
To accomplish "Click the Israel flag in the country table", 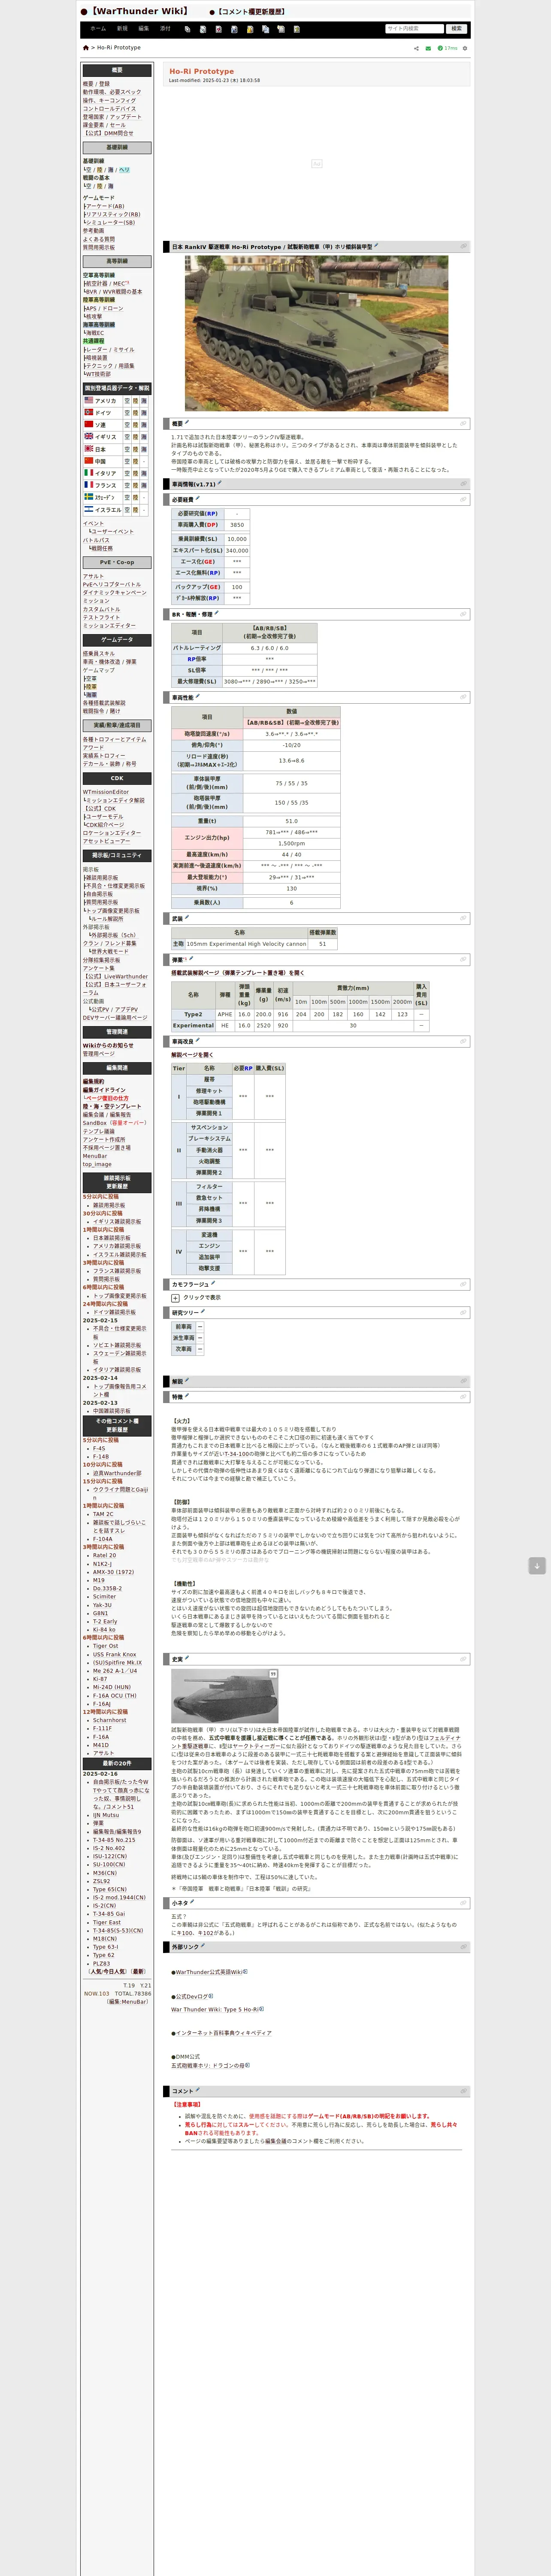I will (x=88, y=509).
